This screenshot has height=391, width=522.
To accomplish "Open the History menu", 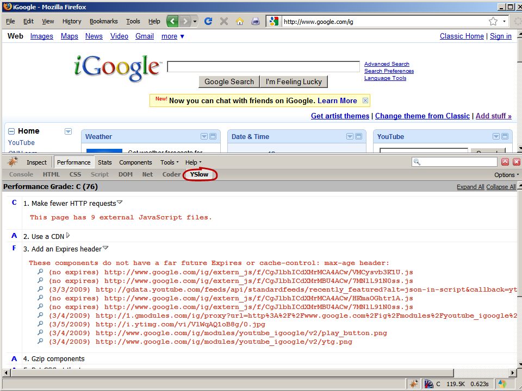I will point(72,21).
